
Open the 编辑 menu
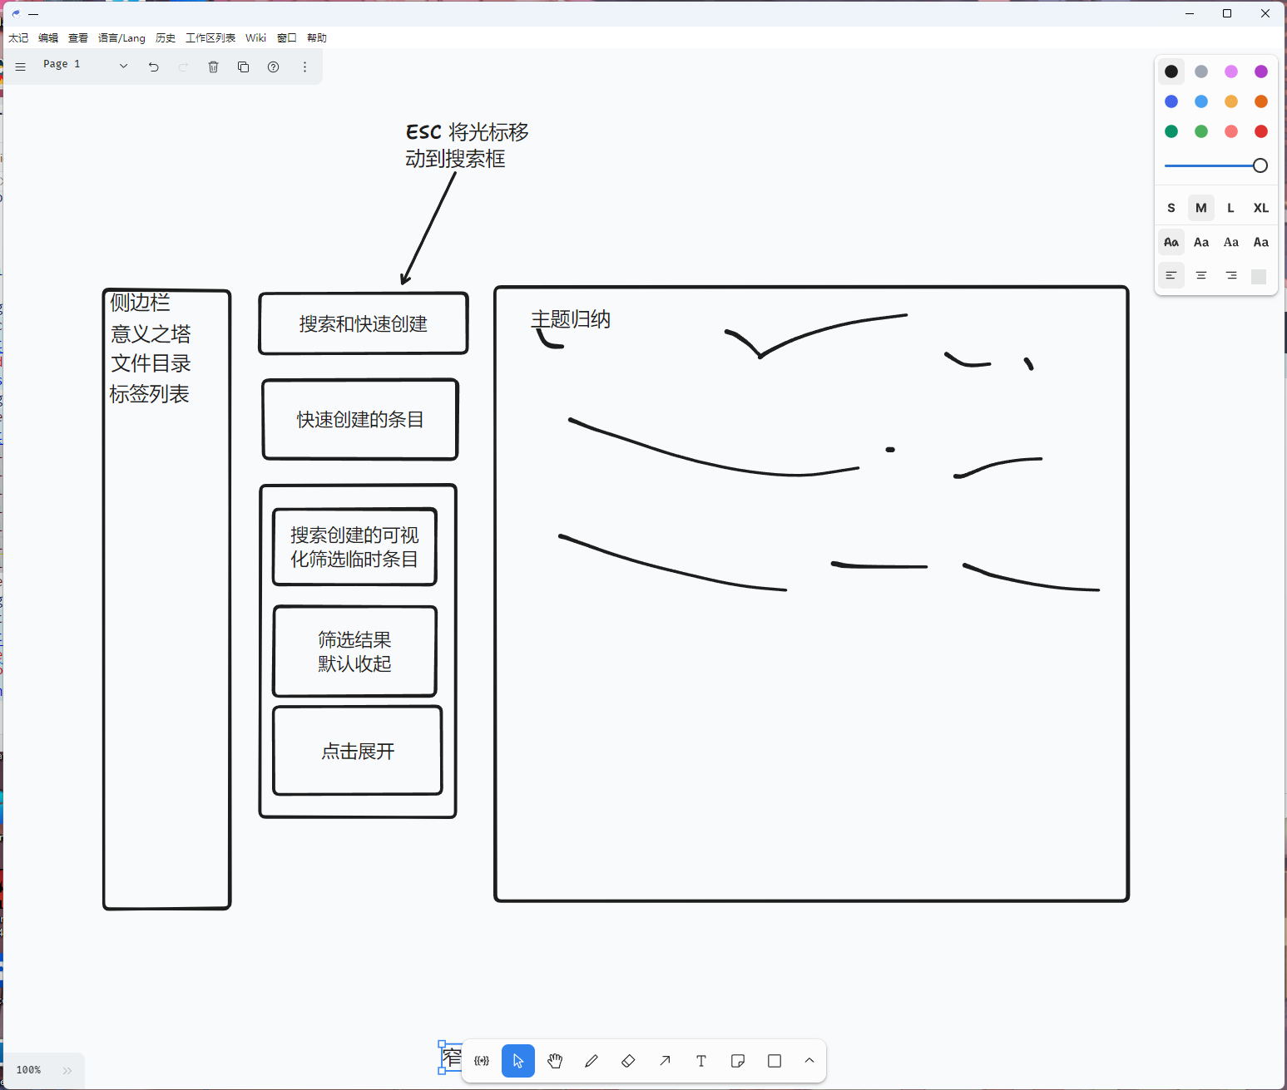48,37
